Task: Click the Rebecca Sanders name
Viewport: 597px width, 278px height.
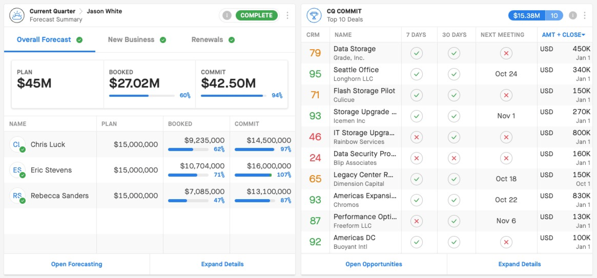Action: (x=59, y=196)
